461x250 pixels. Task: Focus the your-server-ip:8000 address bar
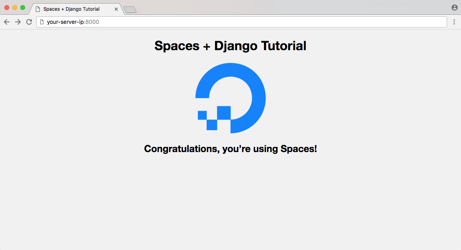(x=241, y=22)
